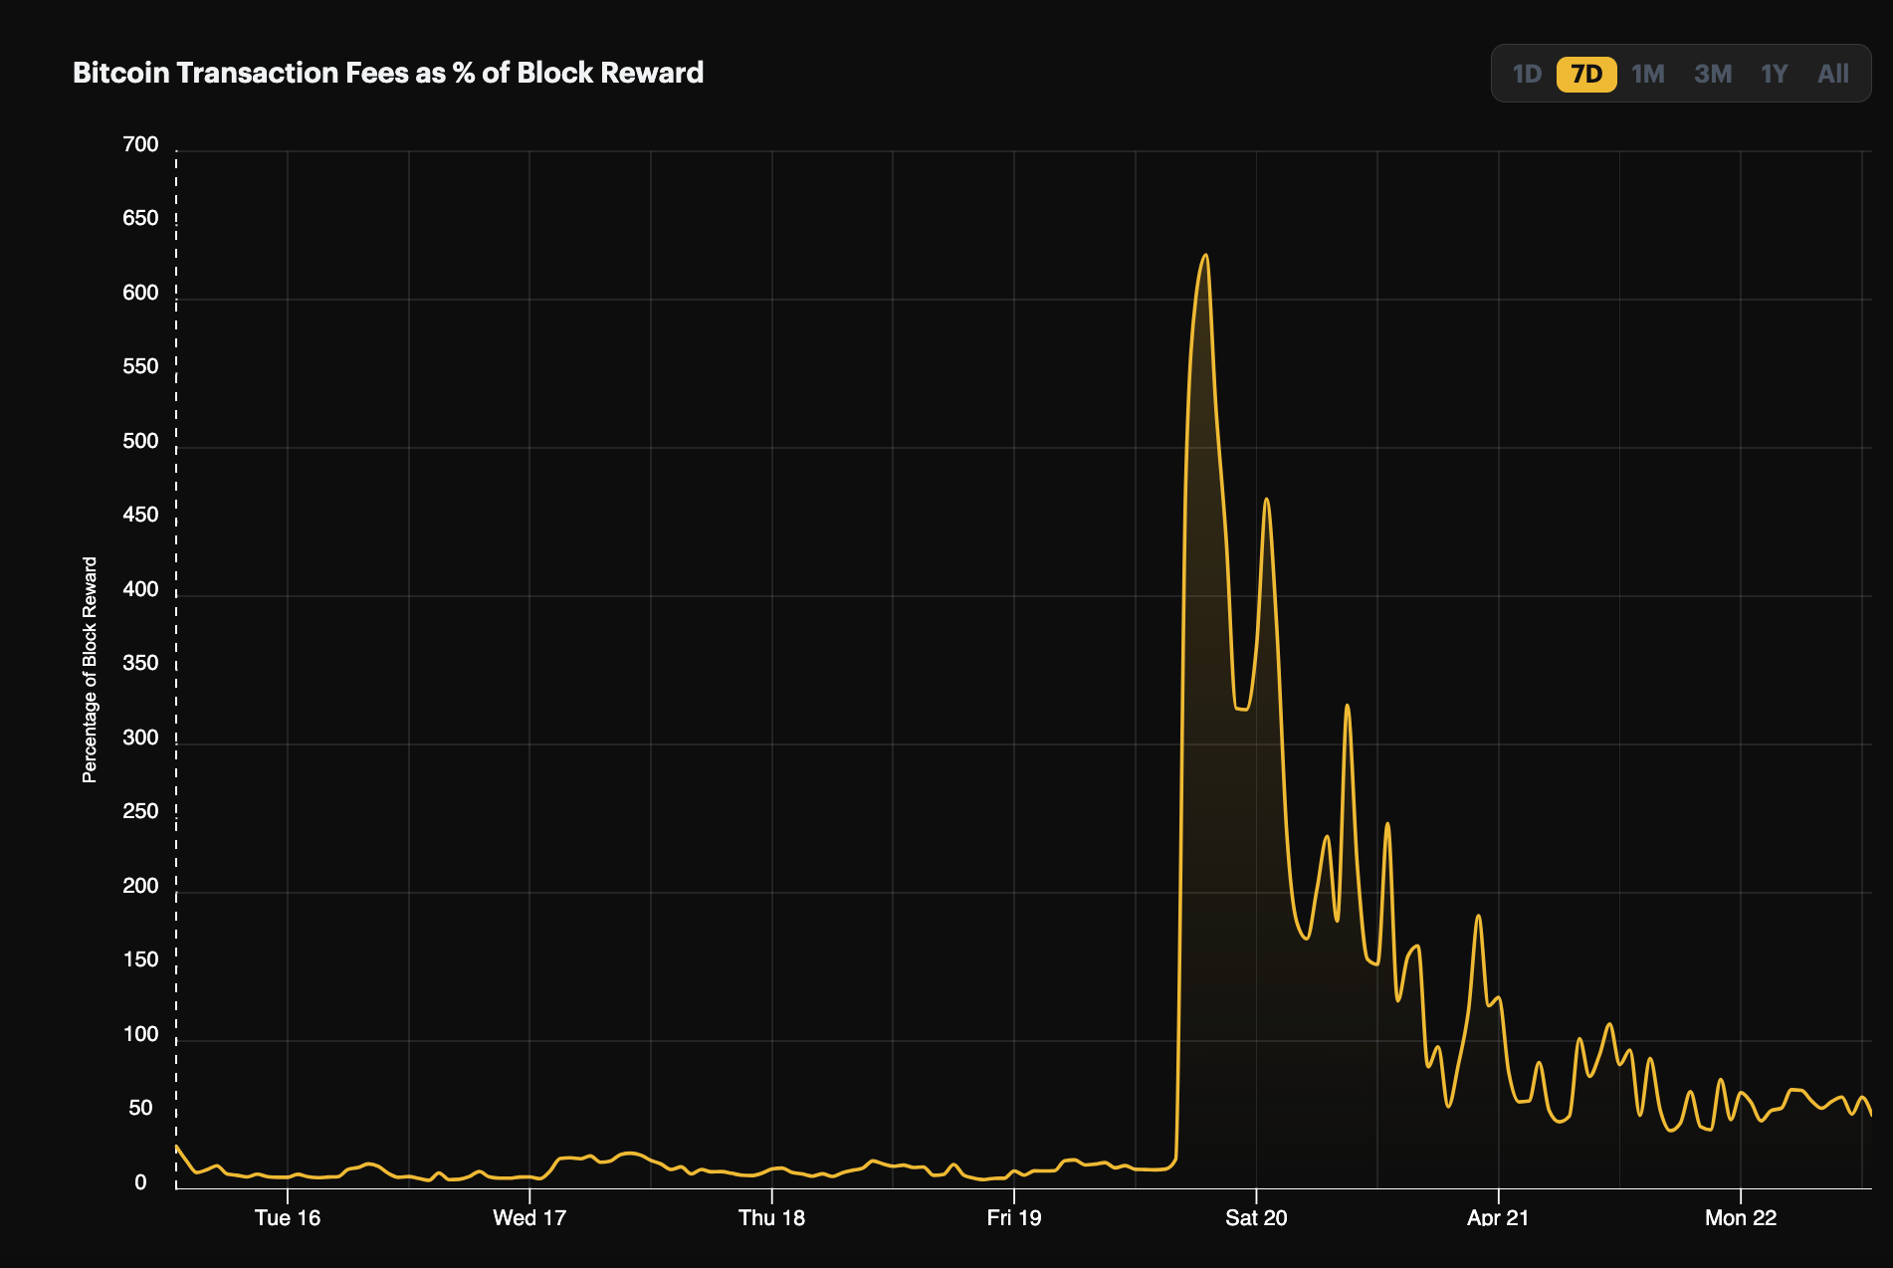Click the 200 y-axis value
Image resolution: width=1893 pixels, height=1268 pixels.
tap(140, 886)
